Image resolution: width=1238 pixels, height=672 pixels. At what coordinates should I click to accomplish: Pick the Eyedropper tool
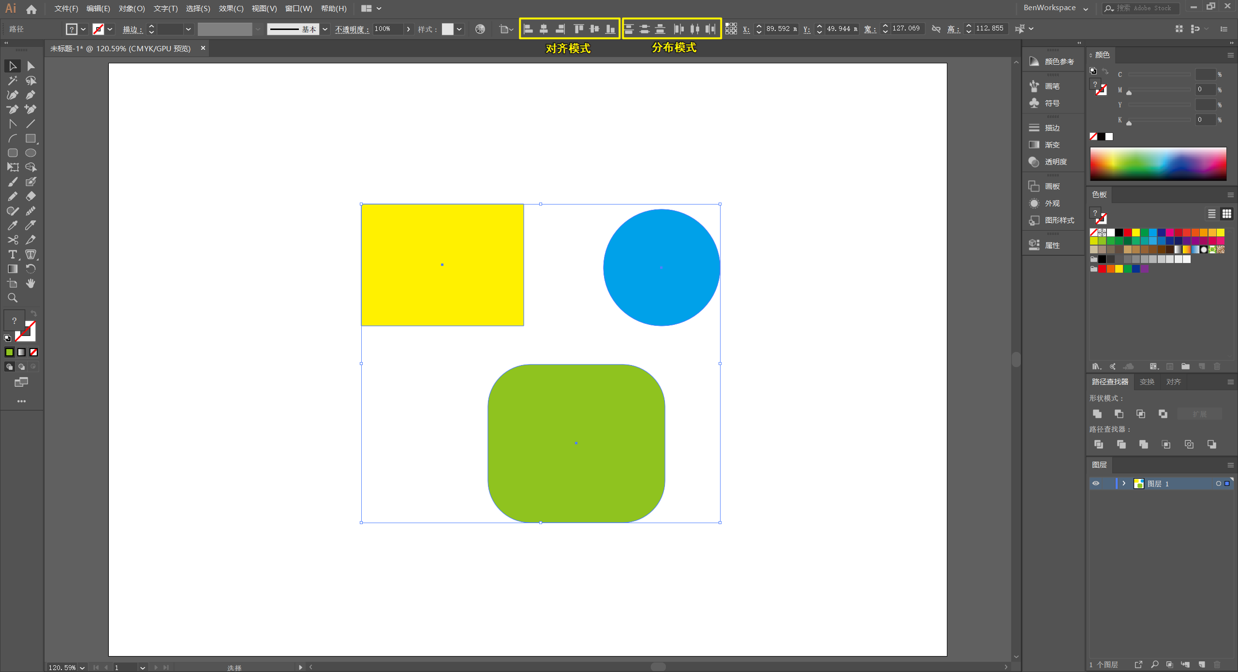[x=13, y=225]
